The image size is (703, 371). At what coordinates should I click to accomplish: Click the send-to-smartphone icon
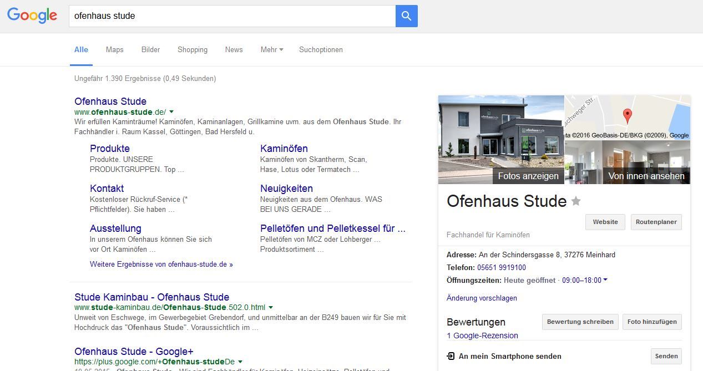coord(451,356)
